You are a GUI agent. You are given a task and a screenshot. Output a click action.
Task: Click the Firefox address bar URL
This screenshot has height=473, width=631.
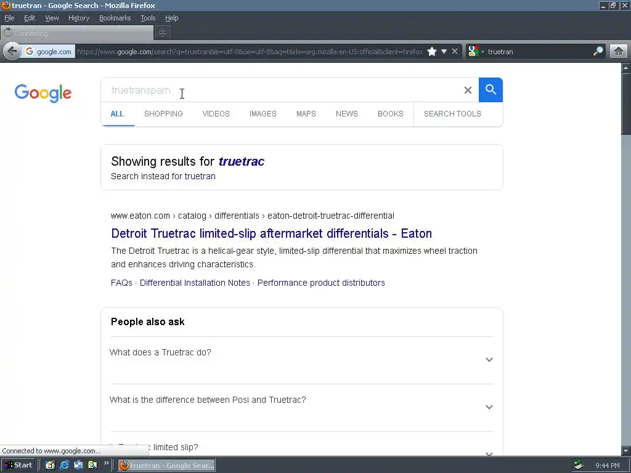(250, 52)
